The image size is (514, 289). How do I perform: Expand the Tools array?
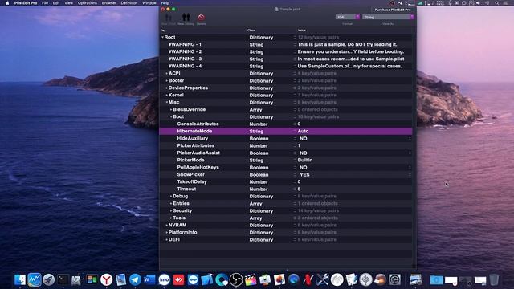coord(171,218)
